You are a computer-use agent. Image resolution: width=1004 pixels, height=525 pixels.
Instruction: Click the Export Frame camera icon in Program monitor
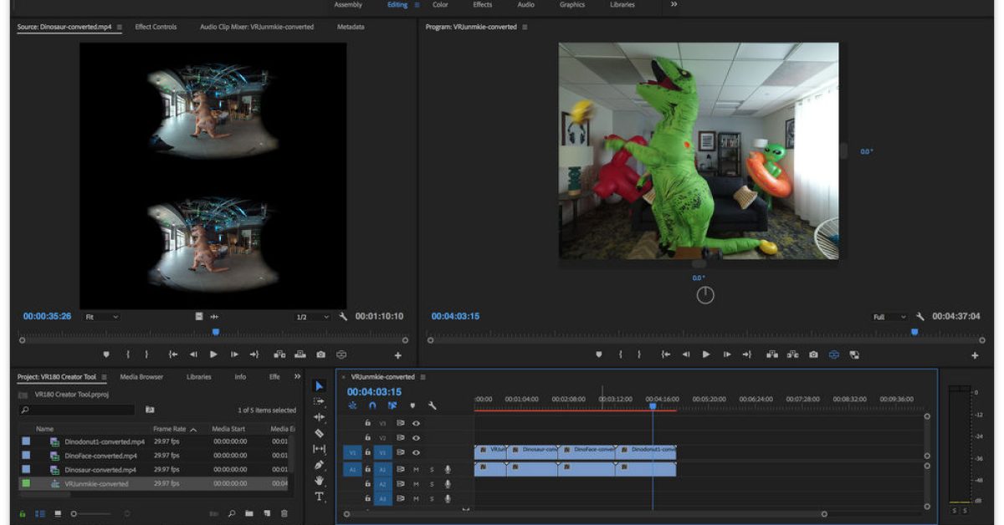point(813,354)
